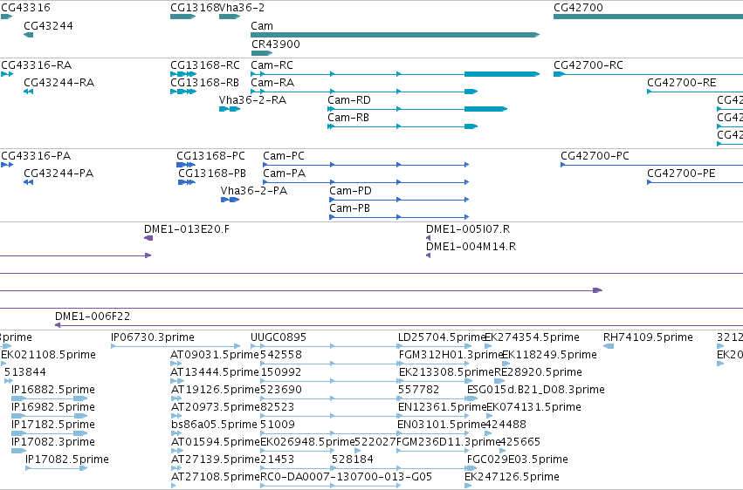Select the IP16982.5prime EST label
The height and width of the screenshot is (490, 743).
[53, 408]
